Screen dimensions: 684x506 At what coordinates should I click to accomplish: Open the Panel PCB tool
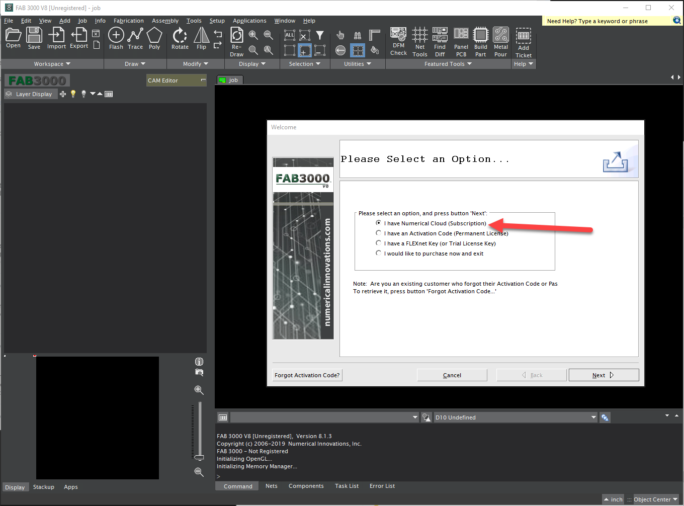[x=461, y=42]
